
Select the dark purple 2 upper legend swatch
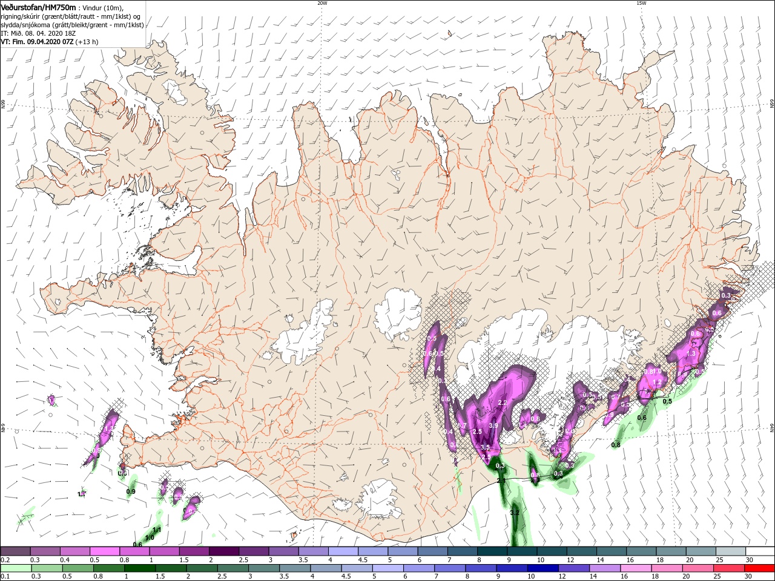tap(223, 551)
